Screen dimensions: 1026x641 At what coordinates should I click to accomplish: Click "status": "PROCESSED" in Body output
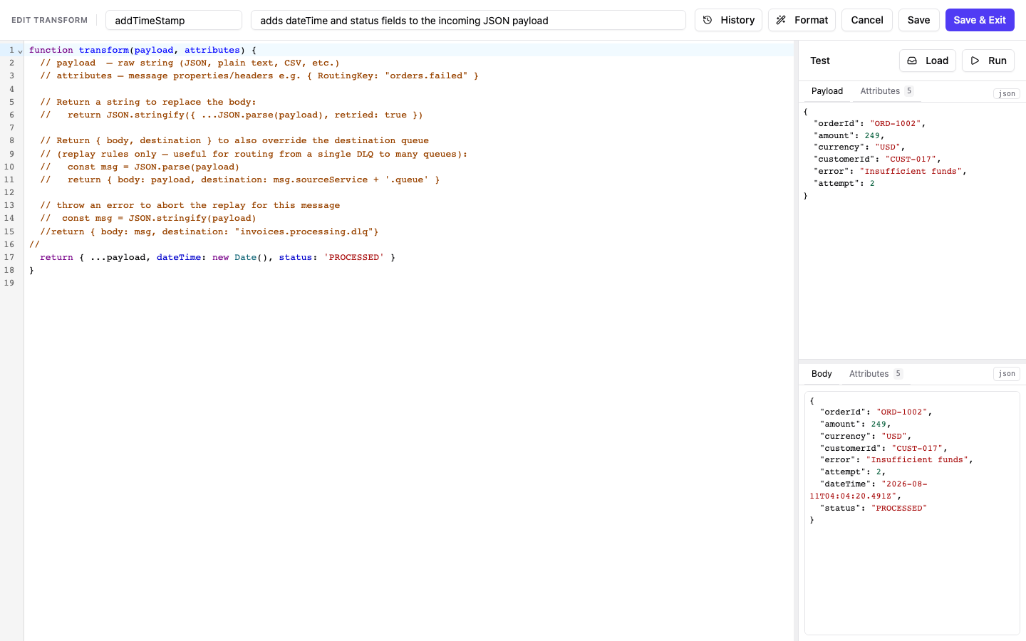coord(874,508)
